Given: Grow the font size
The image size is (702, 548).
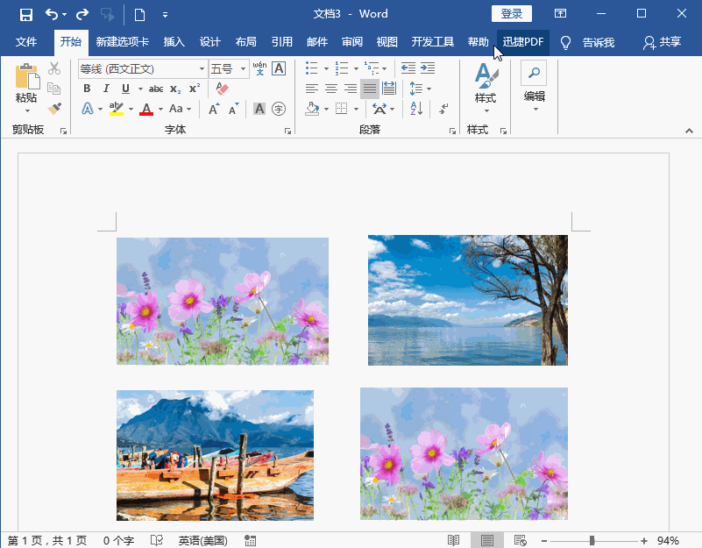Looking at the screenshot, I should pyautogui.click(x=214, y=109).
